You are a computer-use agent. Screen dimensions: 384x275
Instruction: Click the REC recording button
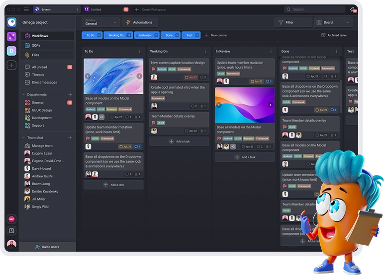11,219
